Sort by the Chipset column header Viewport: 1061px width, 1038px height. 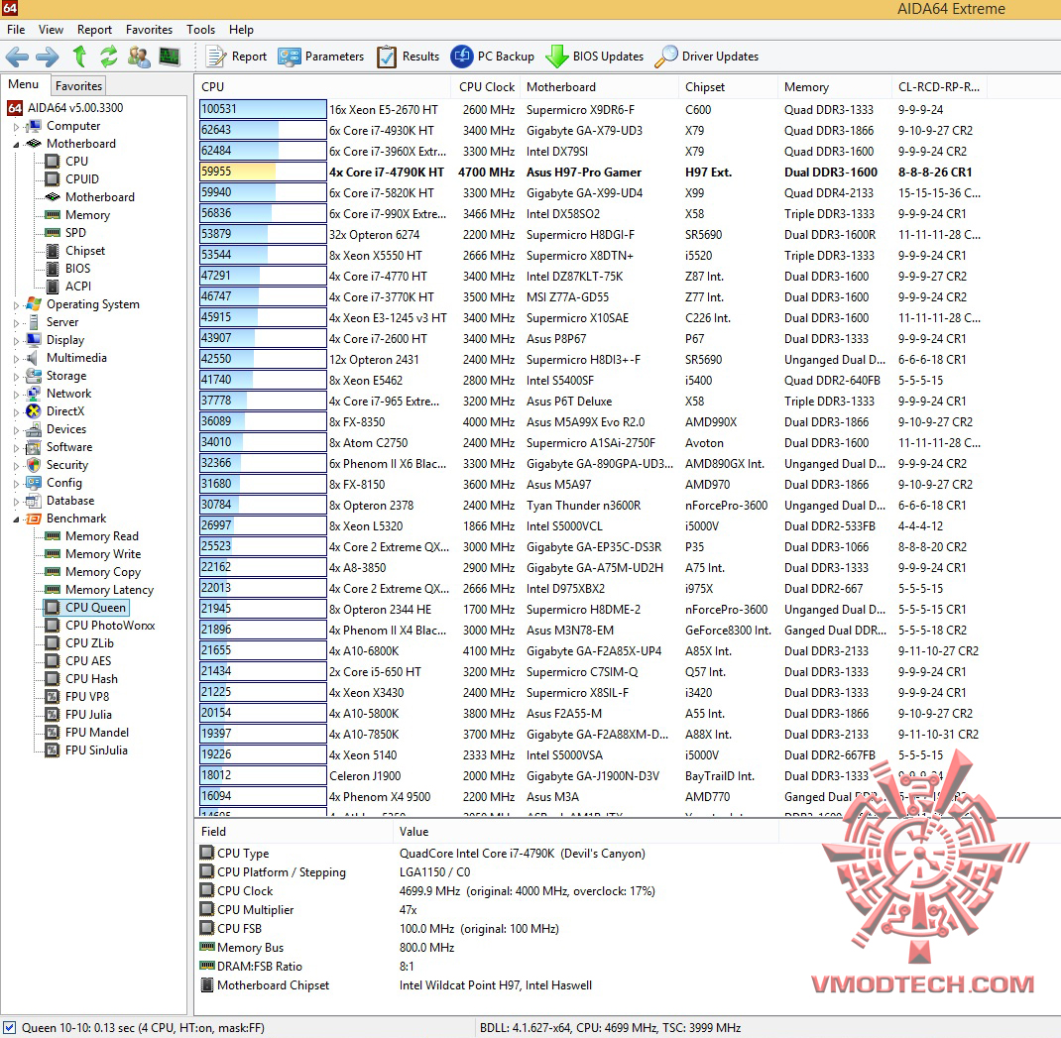tap(728, 86)
